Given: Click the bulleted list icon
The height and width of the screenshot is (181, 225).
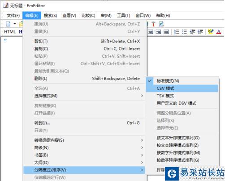Looking at the screenshot, I should pyautogui.click(x=185, y=32).
